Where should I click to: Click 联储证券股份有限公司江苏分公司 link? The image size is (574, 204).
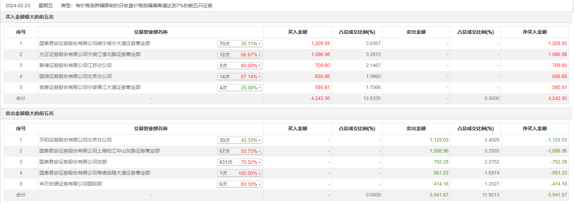75,66
